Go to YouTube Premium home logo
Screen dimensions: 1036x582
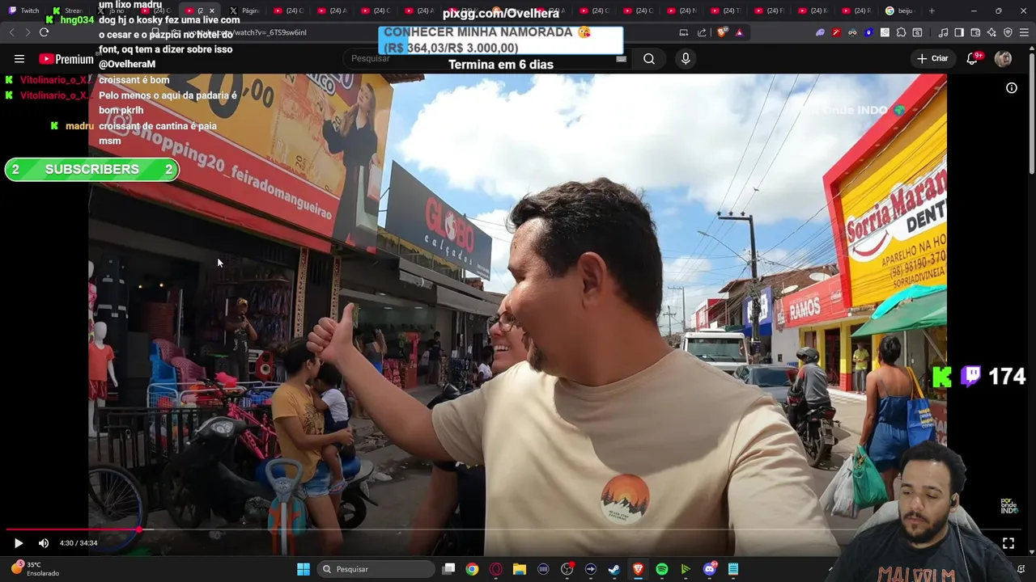[66, 59]
